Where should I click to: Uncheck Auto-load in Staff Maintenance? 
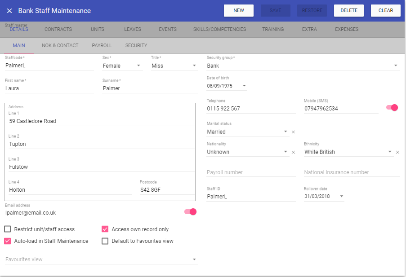(x=8, y=241)
